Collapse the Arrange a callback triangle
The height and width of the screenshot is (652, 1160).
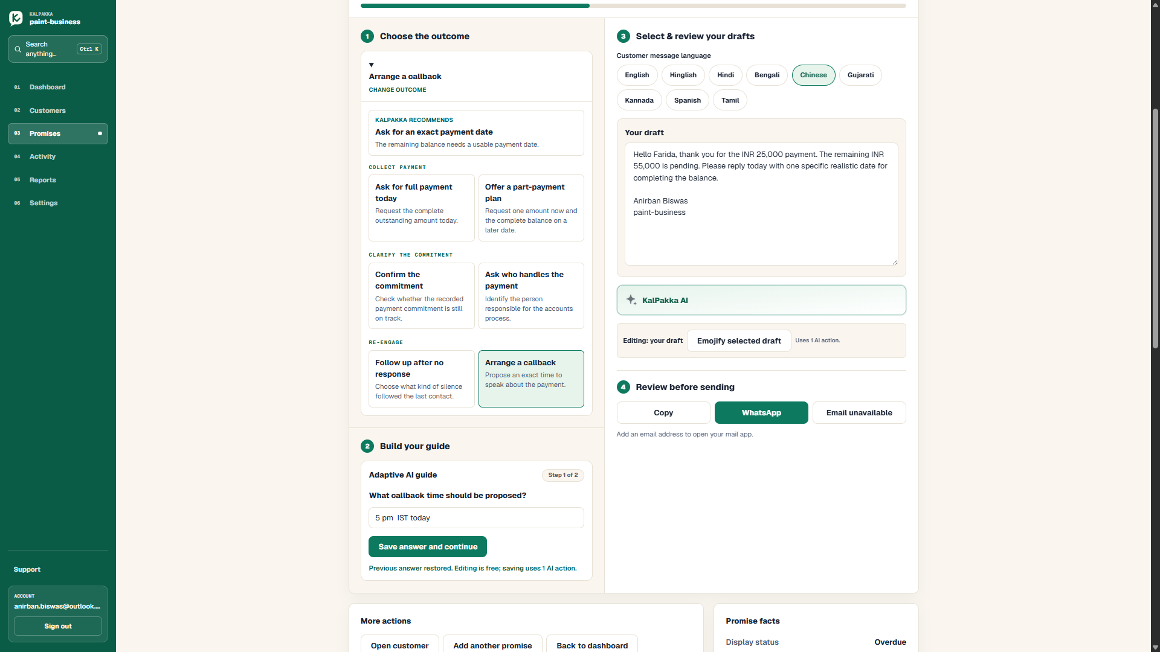click(x=372, y=65)
